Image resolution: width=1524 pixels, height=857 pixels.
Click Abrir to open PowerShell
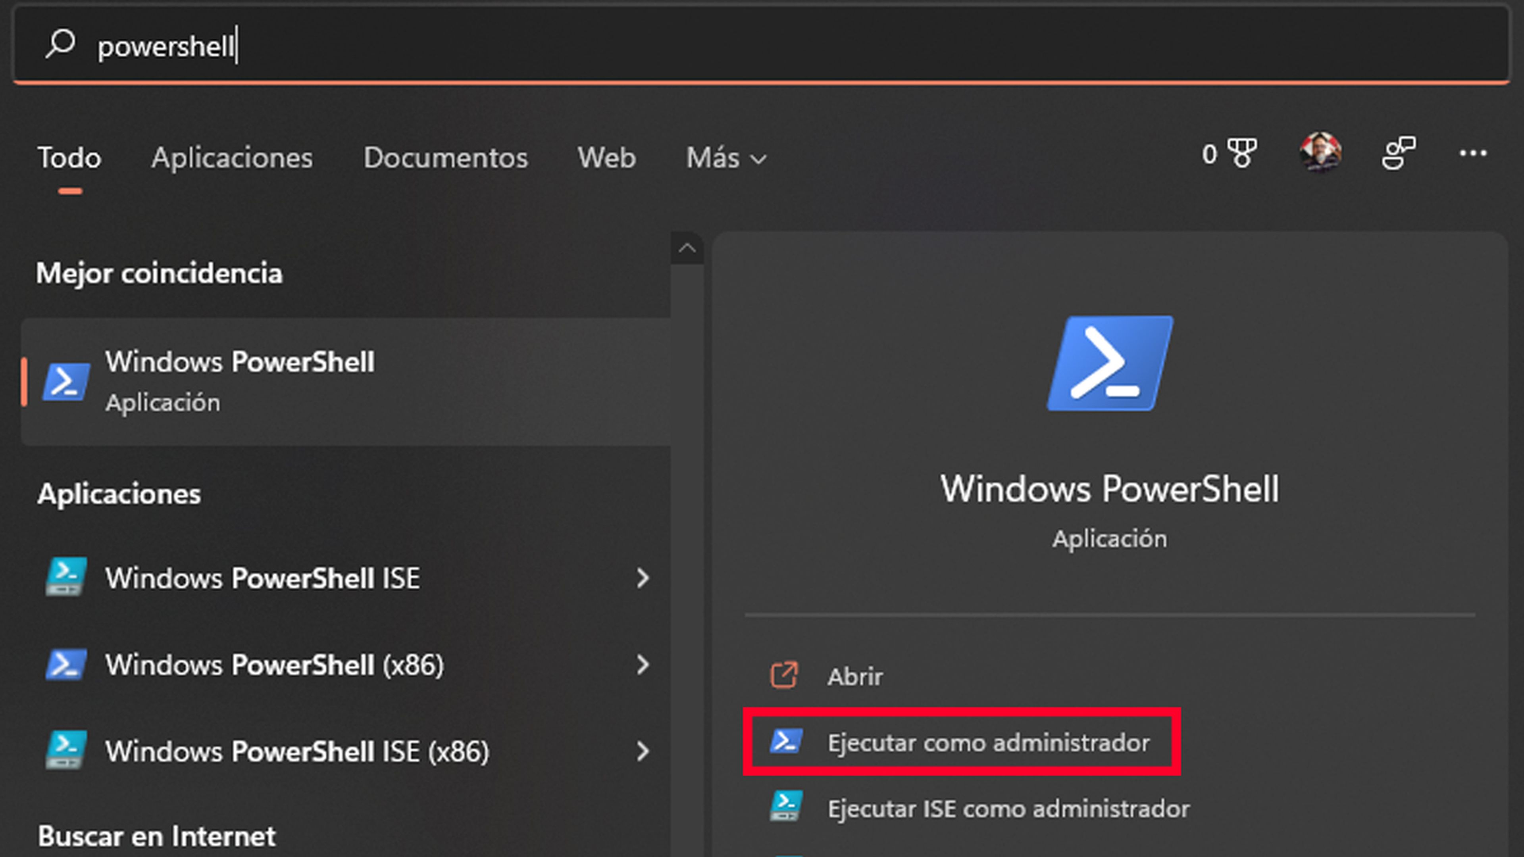pos(855,676)
